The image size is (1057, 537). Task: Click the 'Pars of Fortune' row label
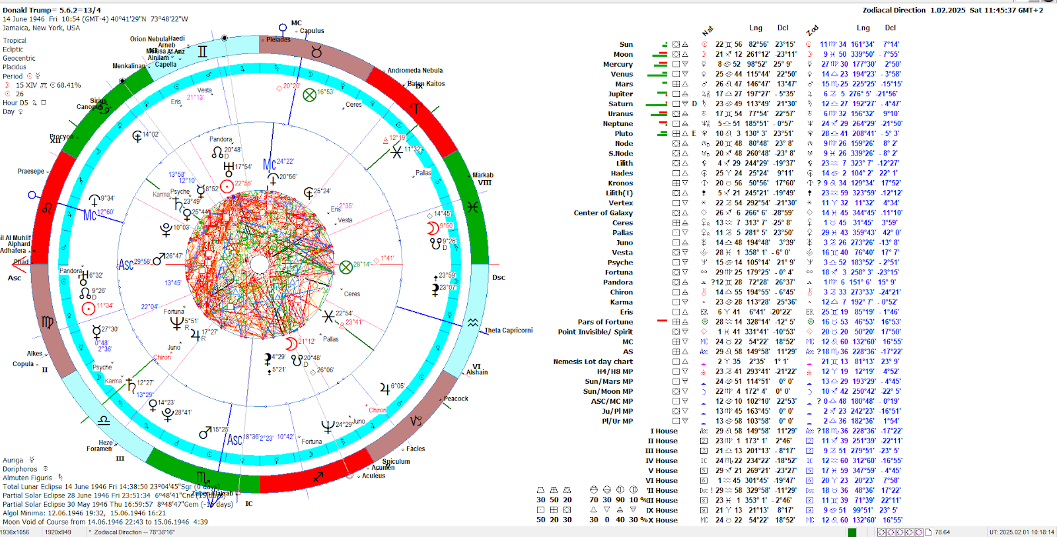click(x=605, y=322)
